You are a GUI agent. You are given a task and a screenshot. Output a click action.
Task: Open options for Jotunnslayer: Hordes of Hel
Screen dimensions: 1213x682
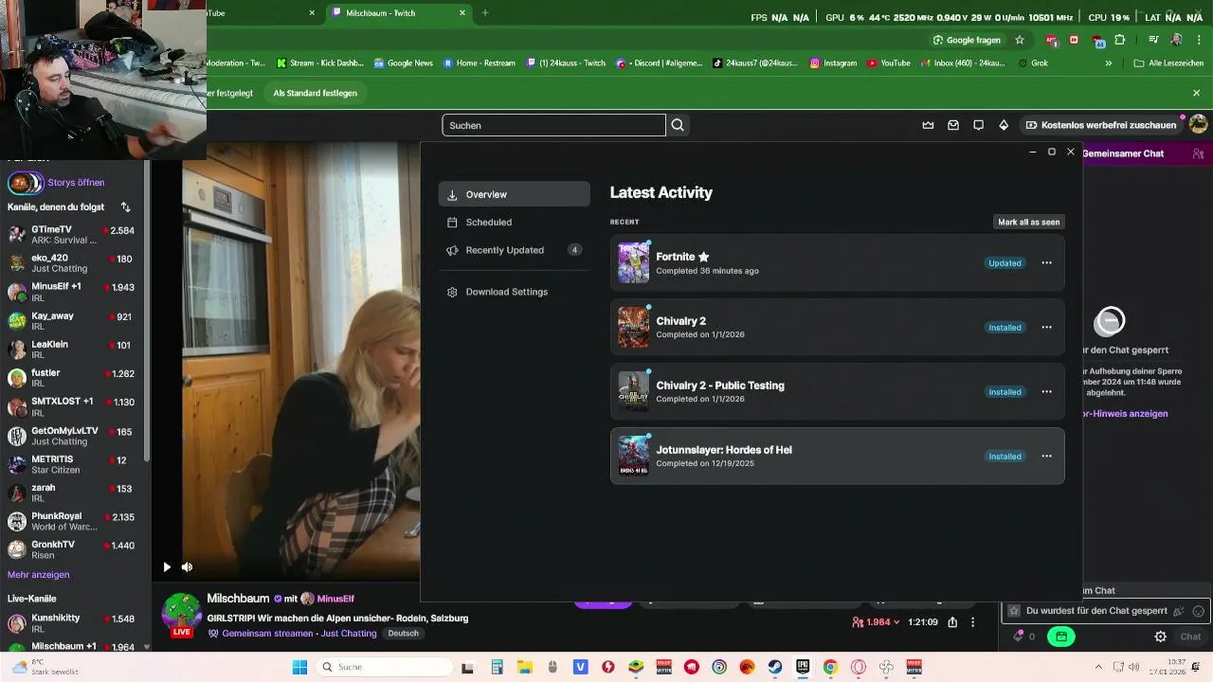[1046, 457]
